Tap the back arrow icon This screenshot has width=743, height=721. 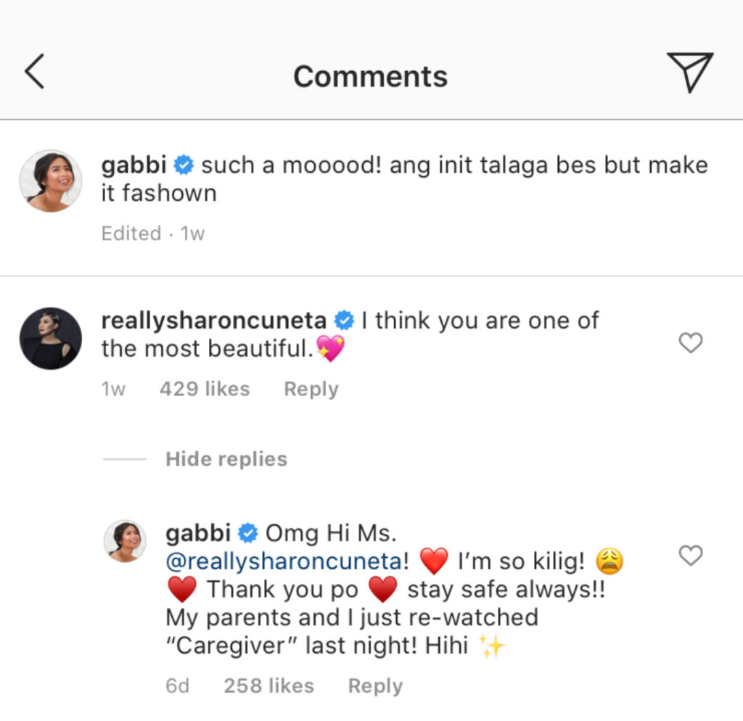click(34, 72)
